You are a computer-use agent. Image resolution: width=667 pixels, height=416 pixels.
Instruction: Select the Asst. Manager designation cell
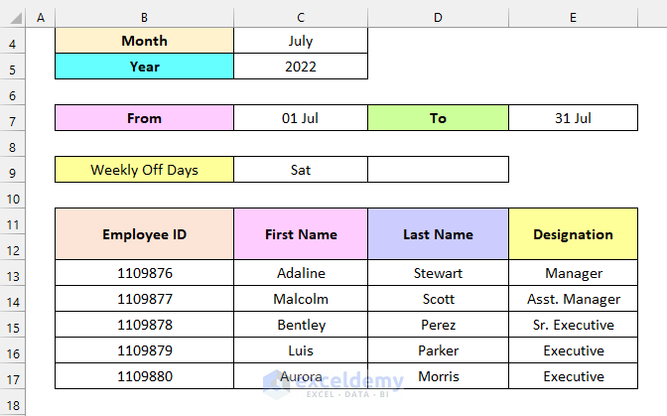573,299
